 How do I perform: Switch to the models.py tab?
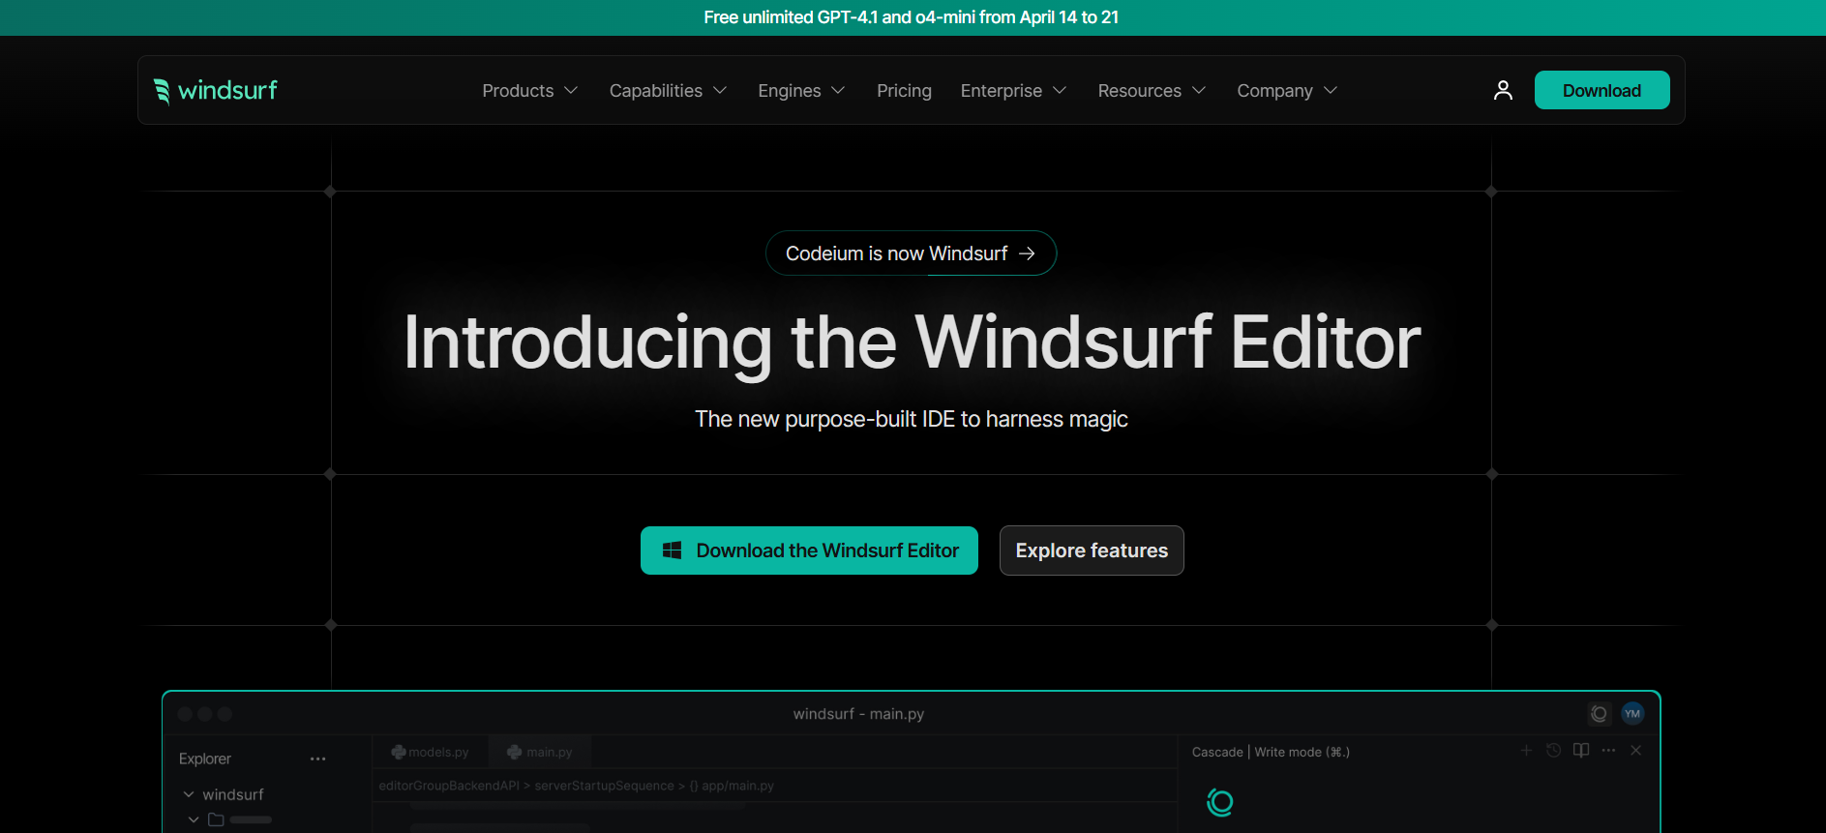pos(431,752)
